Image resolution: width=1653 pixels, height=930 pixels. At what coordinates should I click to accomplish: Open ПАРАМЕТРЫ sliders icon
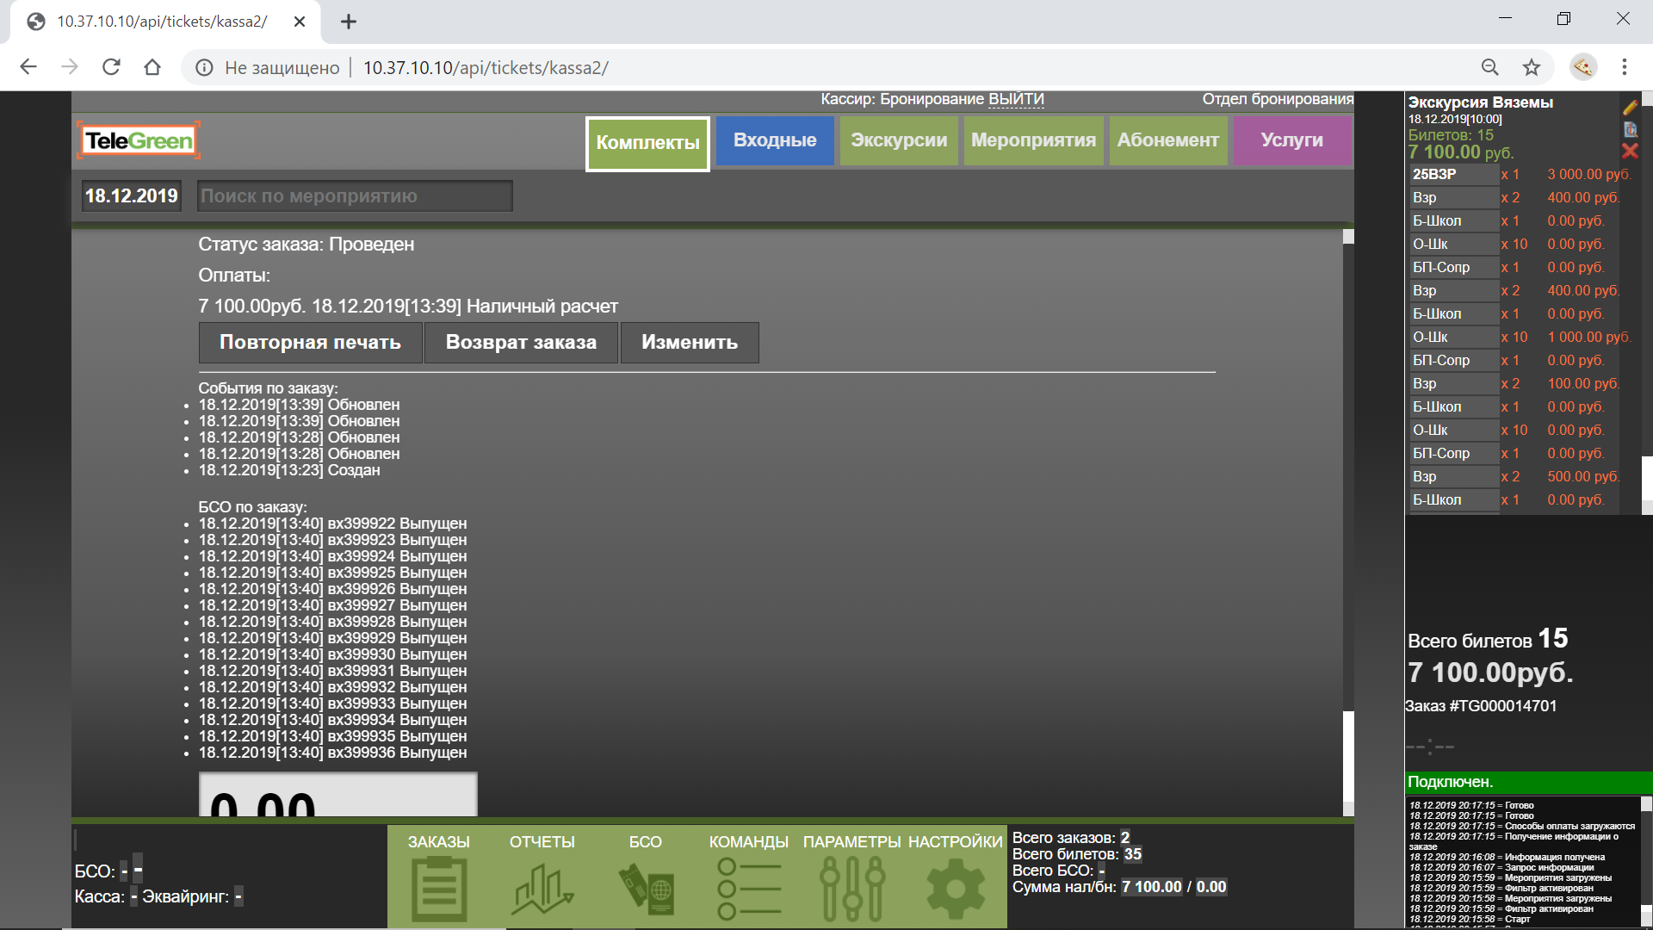(x=852, y=889)
